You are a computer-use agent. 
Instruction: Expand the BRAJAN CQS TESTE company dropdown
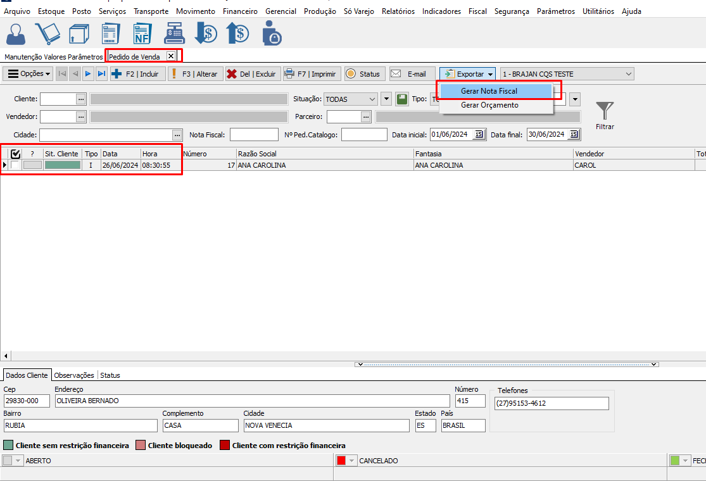(x=628, y=74)
